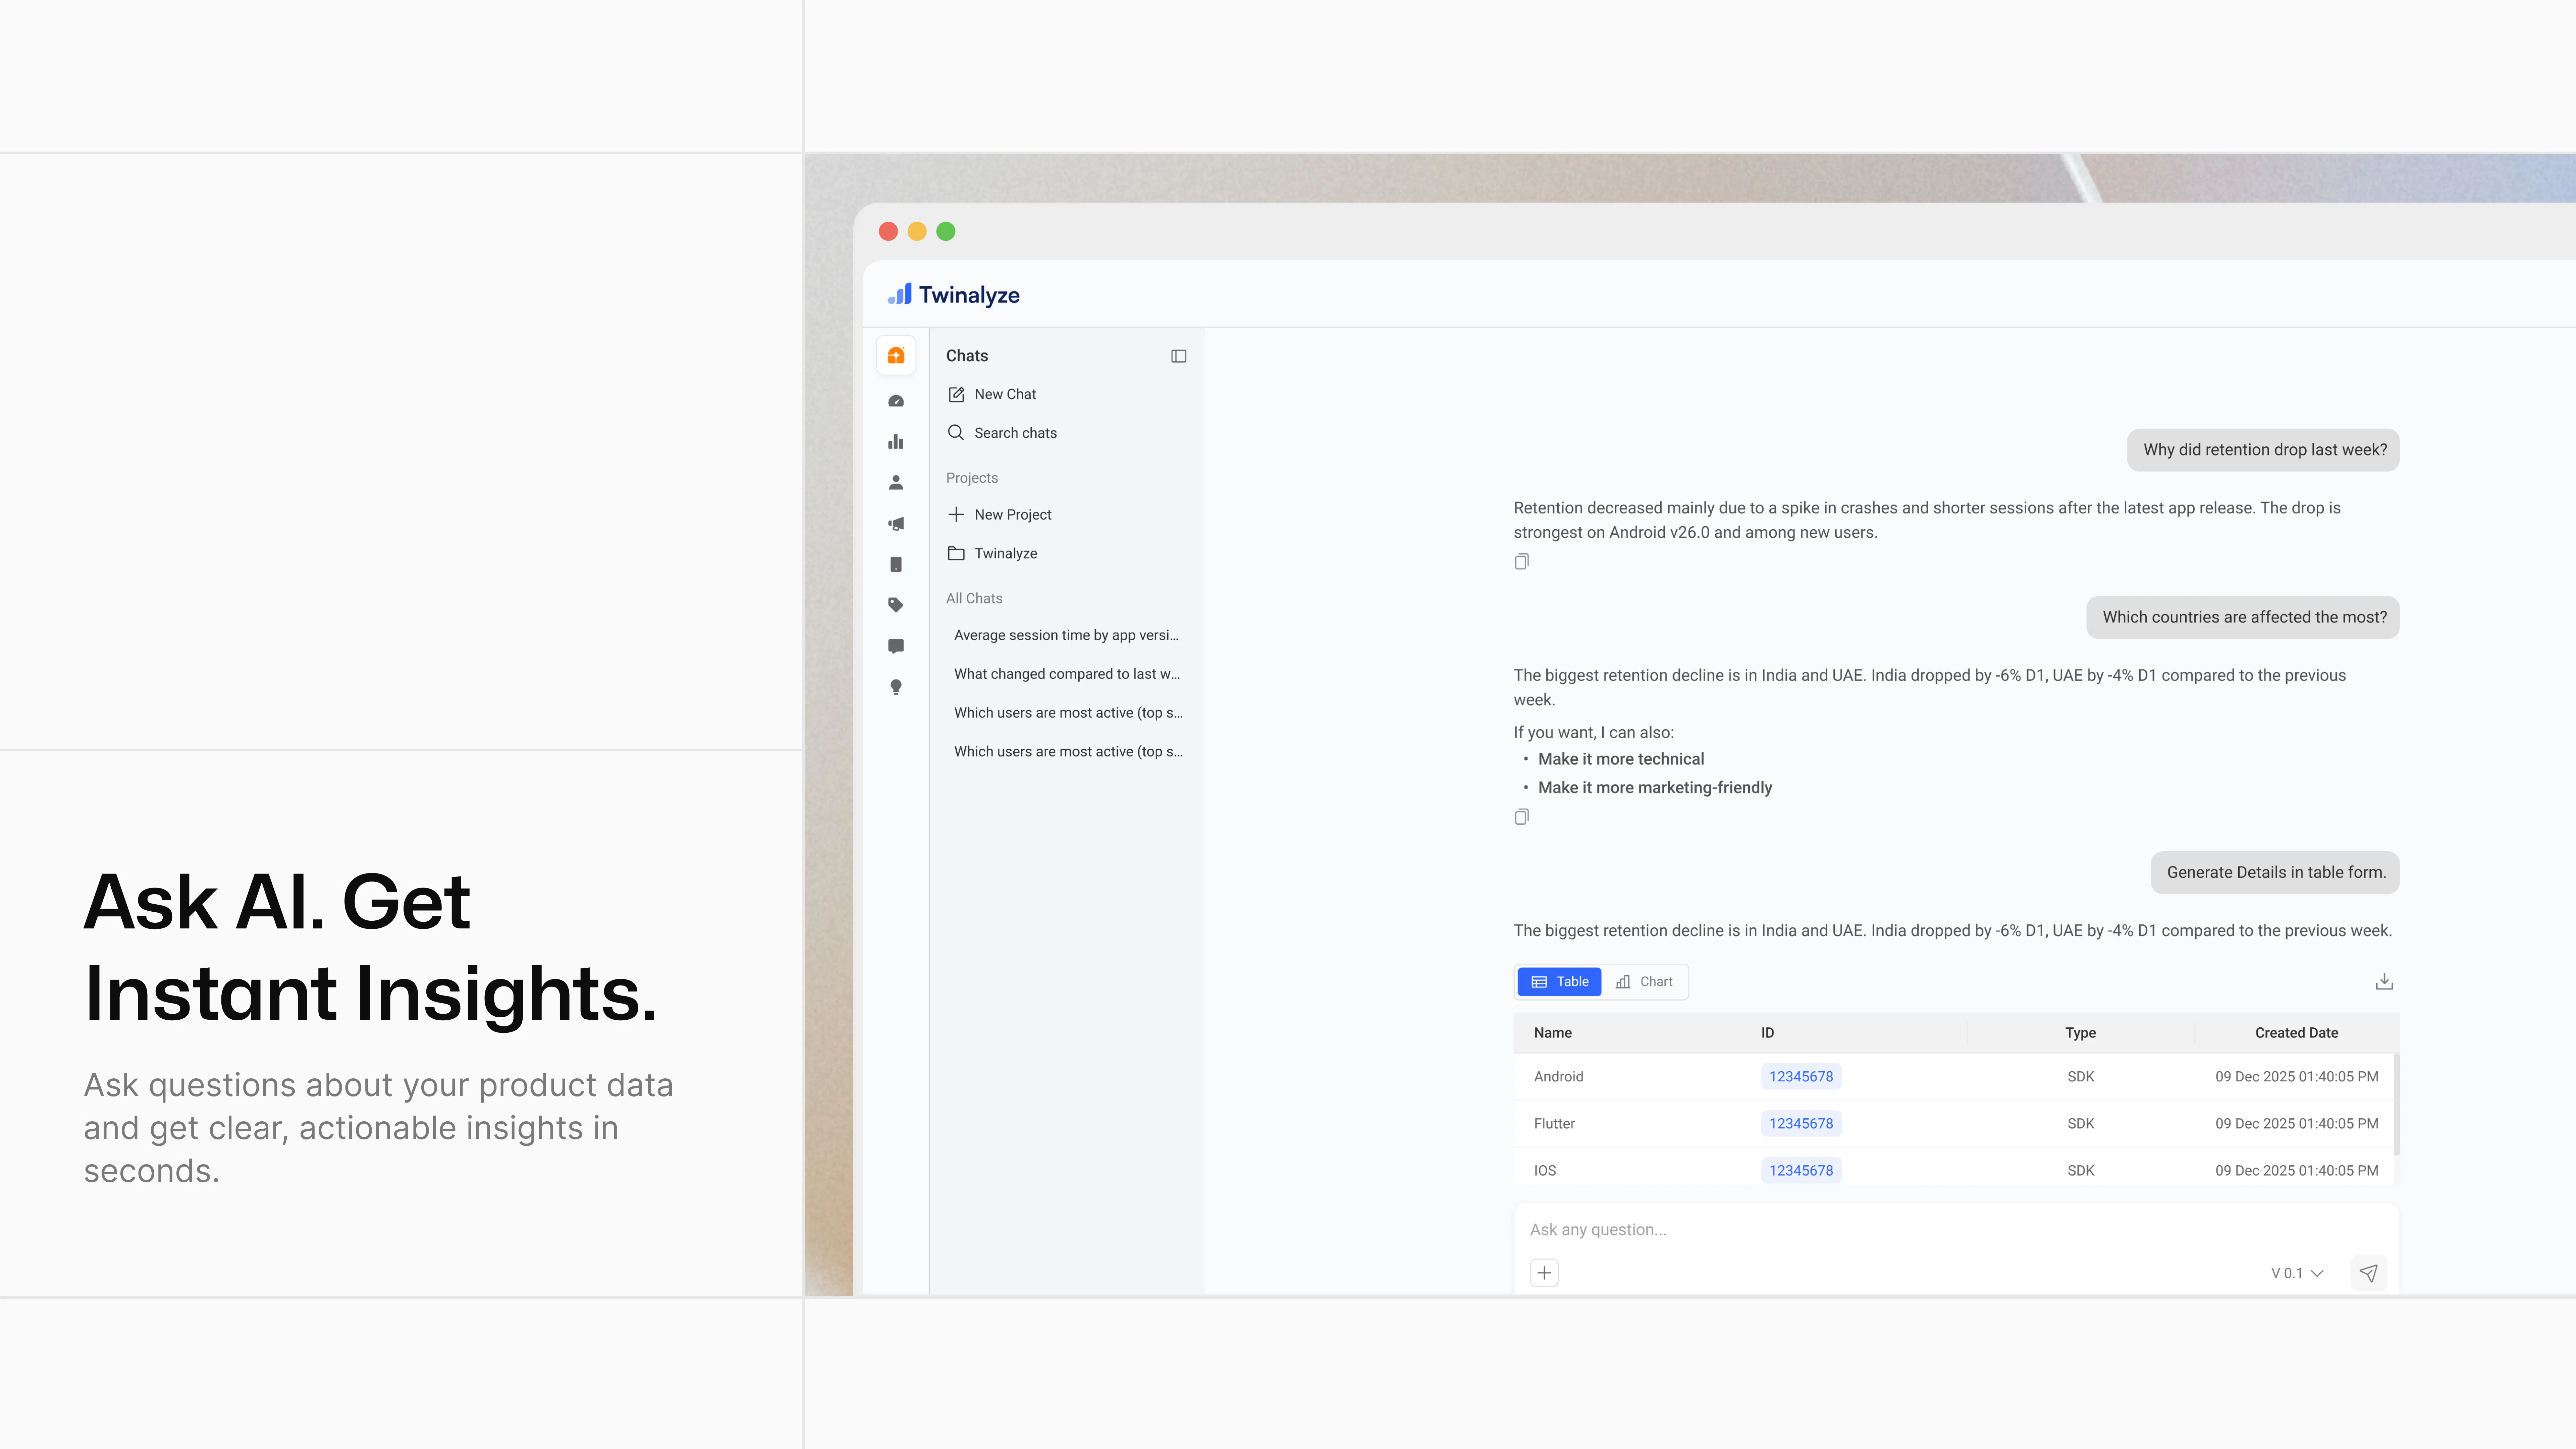The width and height of the screenshot is (2576, 1449).
Task: Click the Generate Details in table form message
Action: pos(2275,873)
